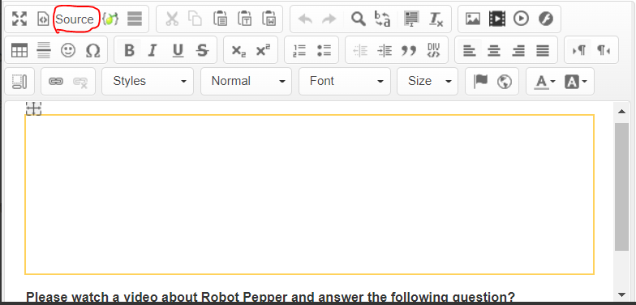Toggle italic formatting
The image size is (636, 305).
tap(153, 50)
